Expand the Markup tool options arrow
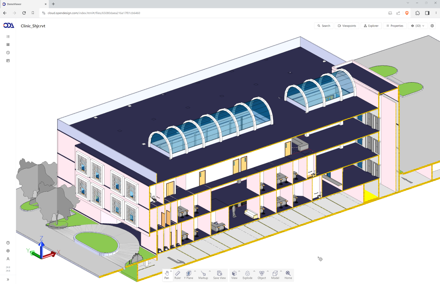 [x=210, y=271]
